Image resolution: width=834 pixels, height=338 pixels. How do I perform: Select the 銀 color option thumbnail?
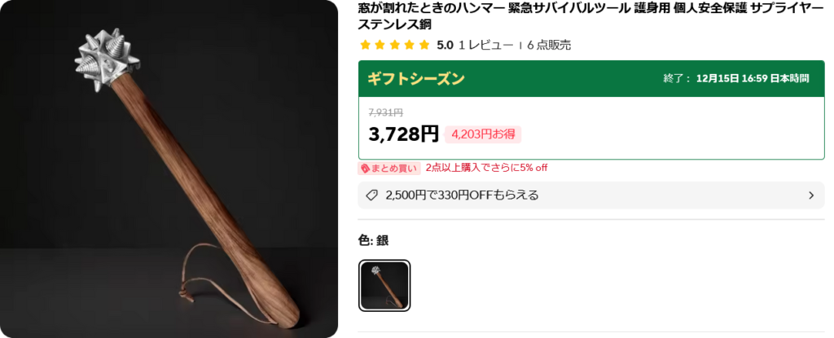[384, 285]
